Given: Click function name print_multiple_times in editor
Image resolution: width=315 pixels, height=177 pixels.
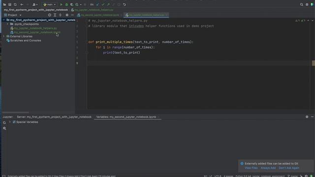Looking at the screenshot, I should (x=114, y=42).
